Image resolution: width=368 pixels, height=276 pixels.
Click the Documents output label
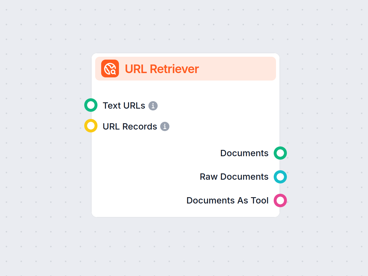pyautogui.click(x=244, y=153)
